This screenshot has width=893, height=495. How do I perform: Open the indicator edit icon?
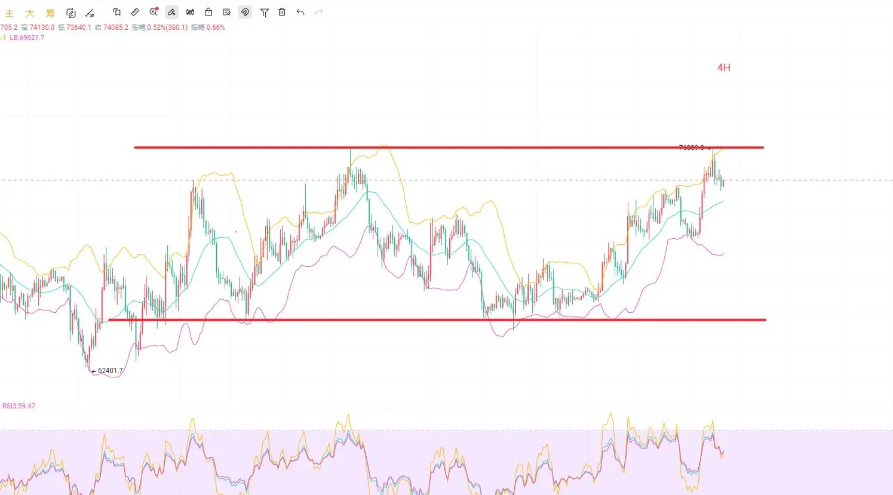[x=71, y=13]
